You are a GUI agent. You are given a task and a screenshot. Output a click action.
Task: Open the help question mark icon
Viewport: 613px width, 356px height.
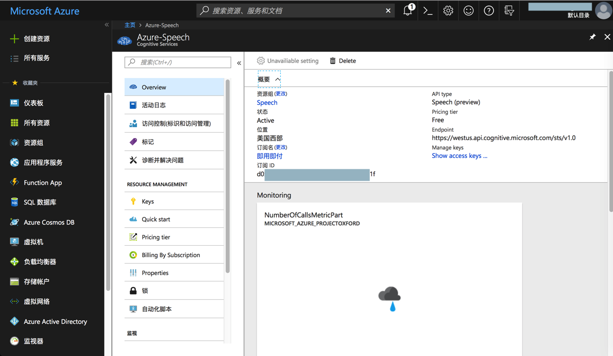point(489,10)
